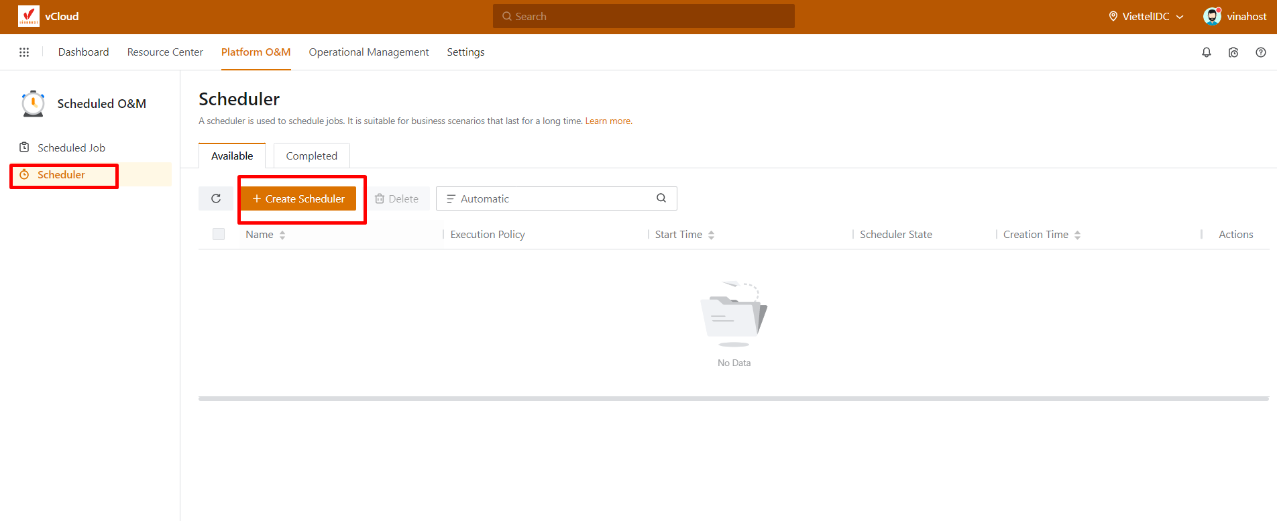Focus the top Search input field
The height and width of the screenshot is (521, 1277).
click(x=644, y=16)
